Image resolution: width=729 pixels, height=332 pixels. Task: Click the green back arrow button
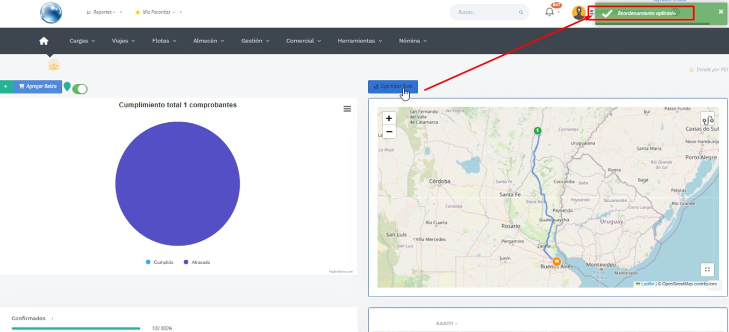tap(6, 86)
